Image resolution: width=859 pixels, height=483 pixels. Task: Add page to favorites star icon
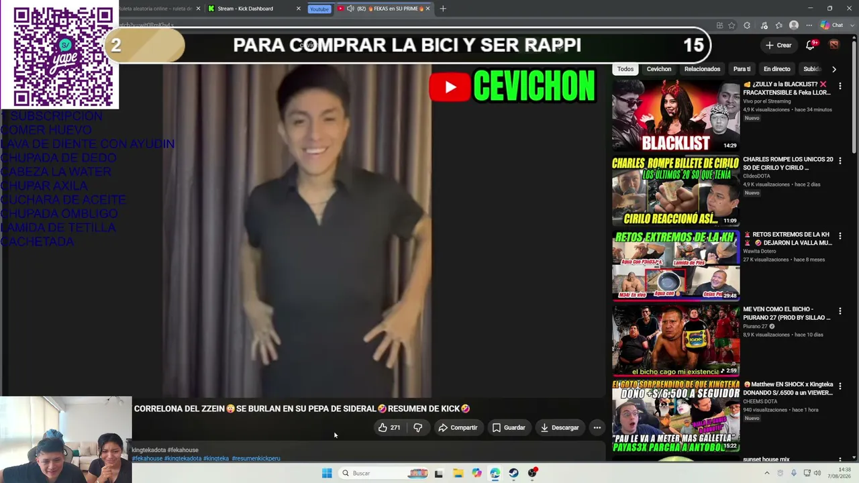point(731,25)
